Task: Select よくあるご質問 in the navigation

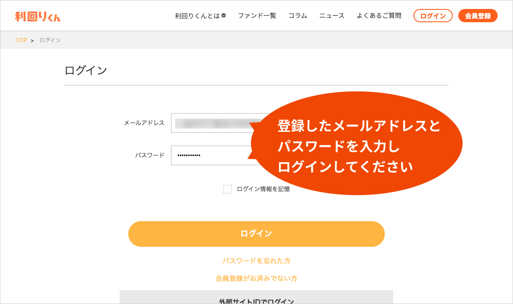Action: click(x=379, y=16)
